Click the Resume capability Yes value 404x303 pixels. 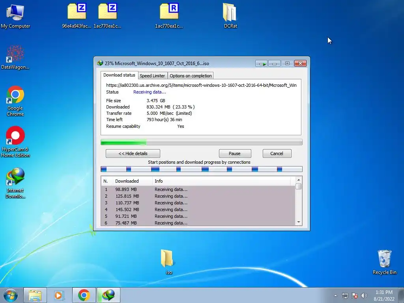181,126
